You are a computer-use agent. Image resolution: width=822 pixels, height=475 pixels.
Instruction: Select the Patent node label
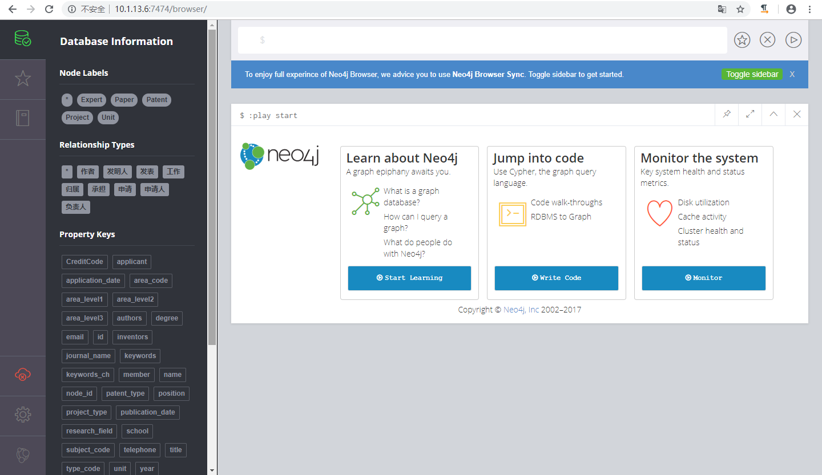[x=156, y=100]
